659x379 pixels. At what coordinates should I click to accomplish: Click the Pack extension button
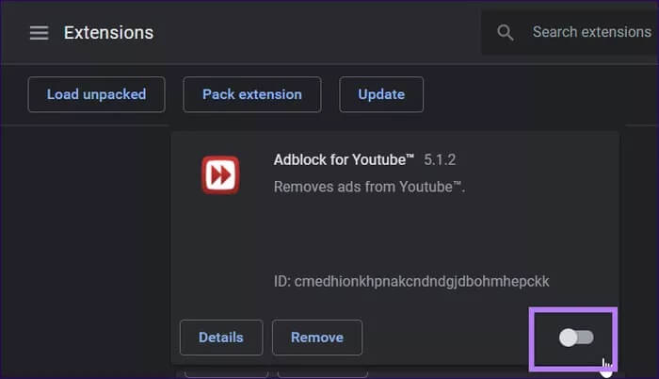[x=252, y=94]
